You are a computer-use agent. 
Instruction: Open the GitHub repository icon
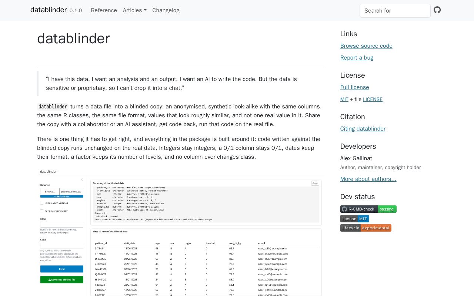pyautogui.click(x=437, y=10)
